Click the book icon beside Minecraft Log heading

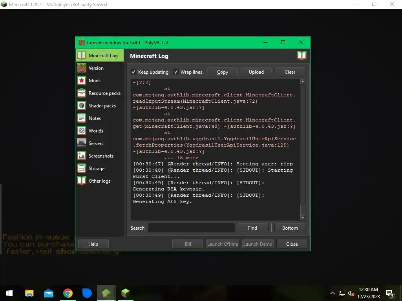[x=302, y=55]
